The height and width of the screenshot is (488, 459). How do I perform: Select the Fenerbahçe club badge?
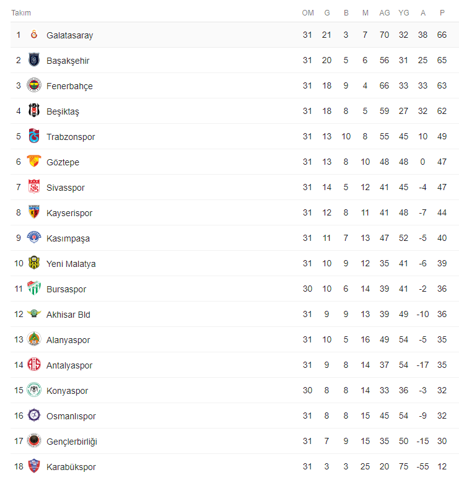pos(34,86)
